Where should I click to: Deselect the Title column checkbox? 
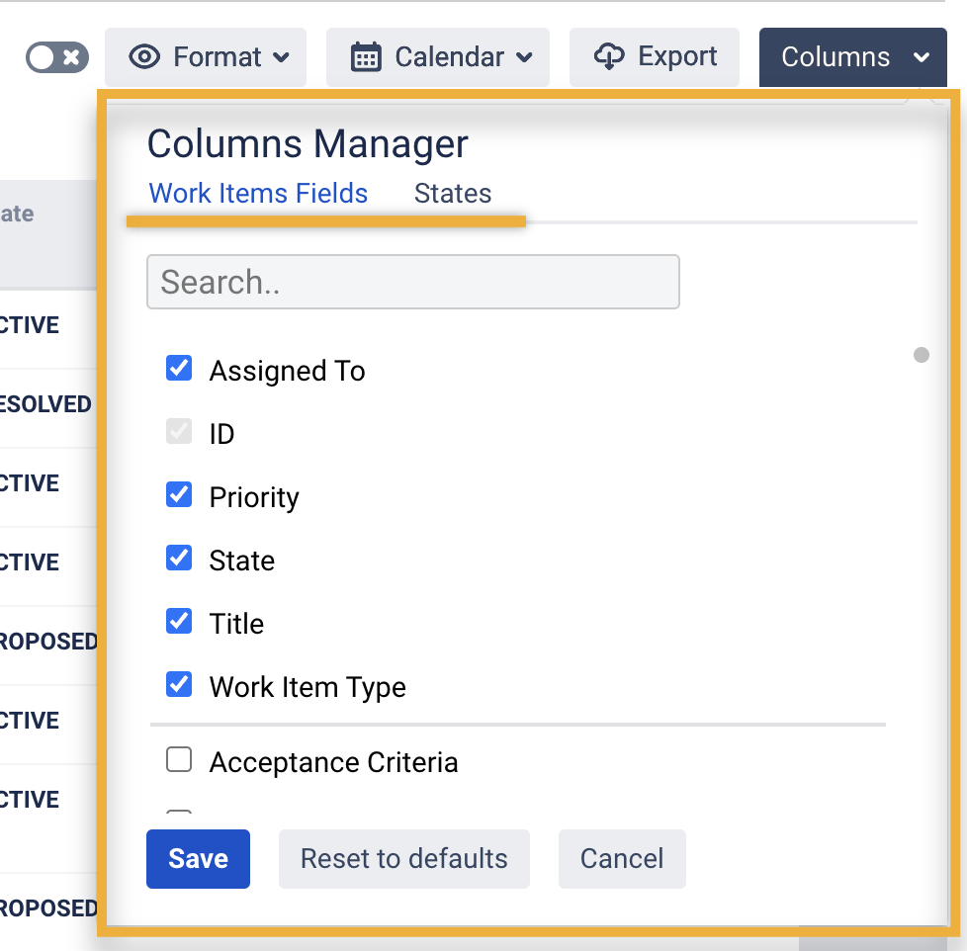pos(179,622)
